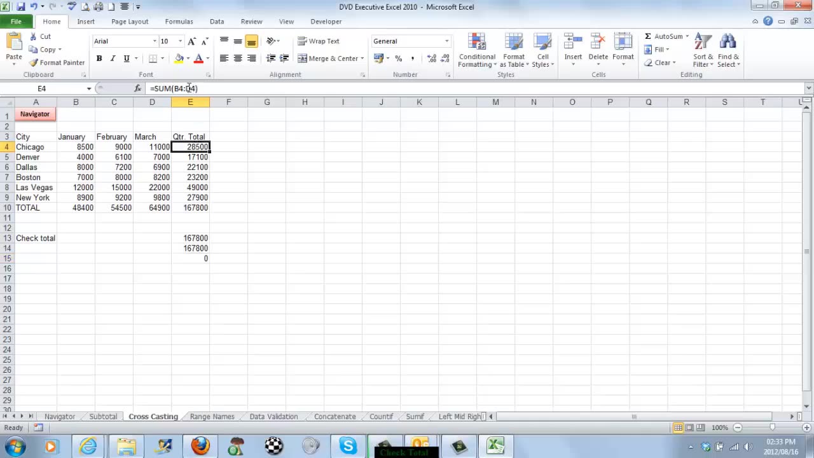This screenshot has height=458, width=814.
Task: Open the File tab
Action: pyautogui.click(x=16, y=22)
